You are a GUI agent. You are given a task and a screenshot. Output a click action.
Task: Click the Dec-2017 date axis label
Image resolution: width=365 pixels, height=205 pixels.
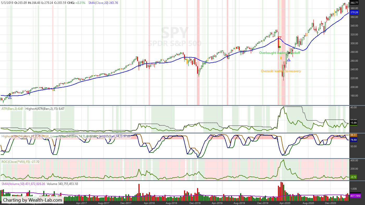[x=126, y=203]
